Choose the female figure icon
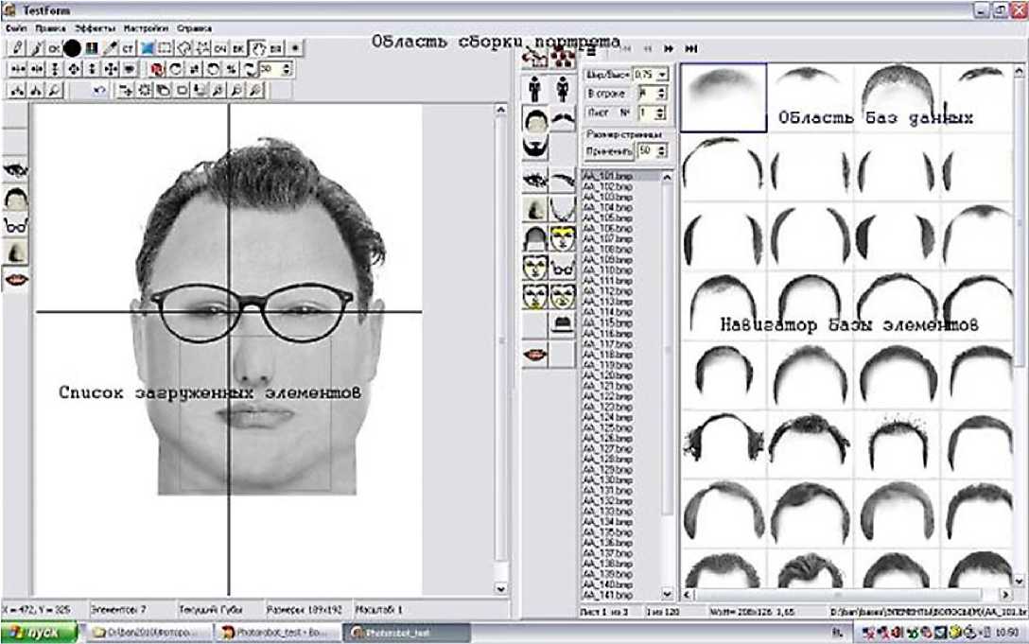This screenshot has height=644, width=1029. click(564, 89)
